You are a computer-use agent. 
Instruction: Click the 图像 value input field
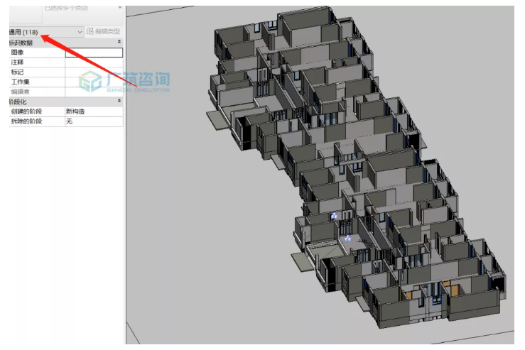pyautogui.click(x=94, y=53)
